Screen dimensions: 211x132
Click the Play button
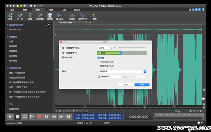point(10,116)
